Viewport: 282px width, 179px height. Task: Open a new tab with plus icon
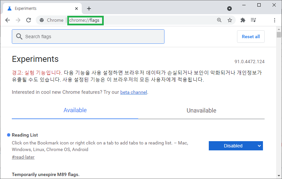pyautogui.click(x=89, y=9)
